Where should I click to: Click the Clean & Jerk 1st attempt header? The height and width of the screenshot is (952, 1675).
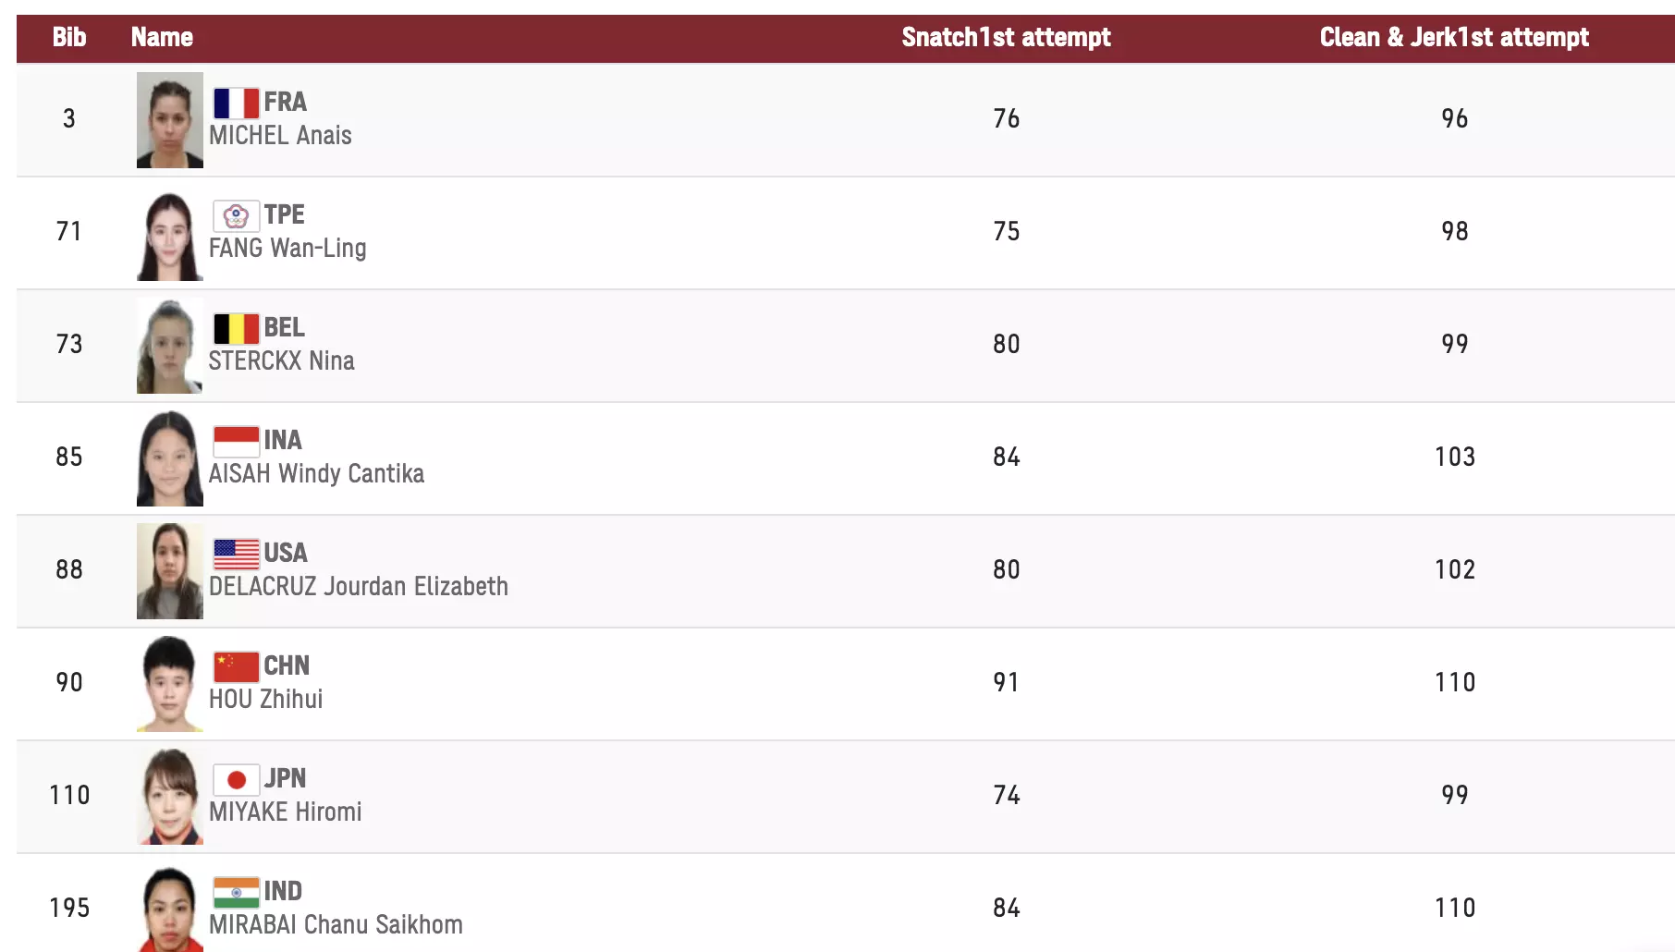(x=1454, y=37)
